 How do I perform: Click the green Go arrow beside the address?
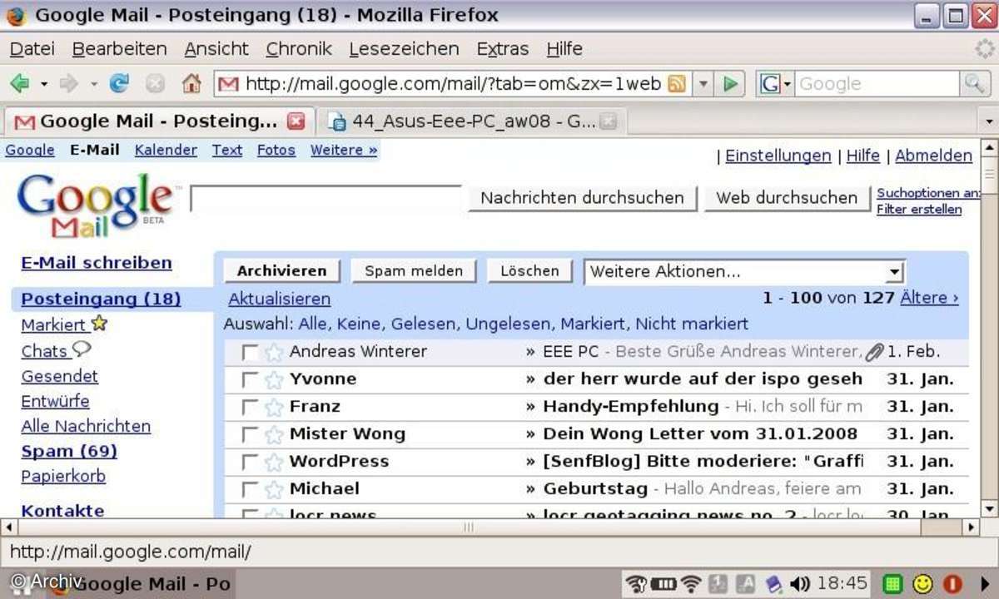730,83
